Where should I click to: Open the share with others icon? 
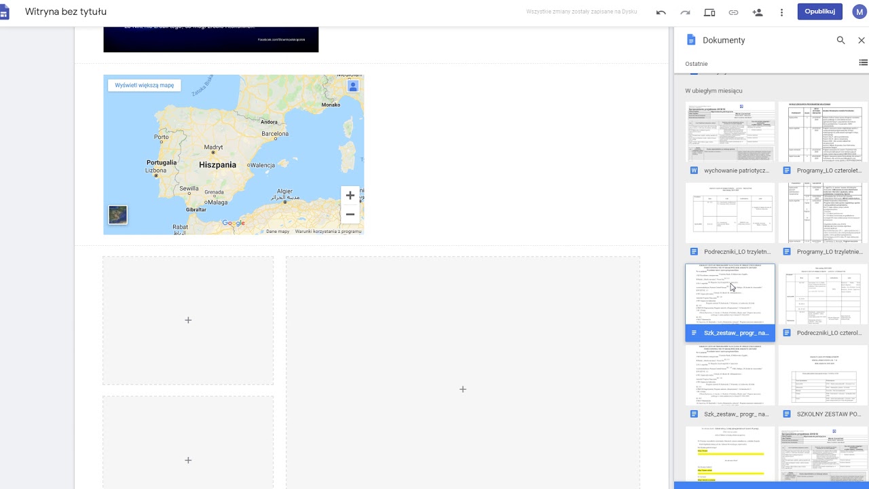tap(758, 12)
